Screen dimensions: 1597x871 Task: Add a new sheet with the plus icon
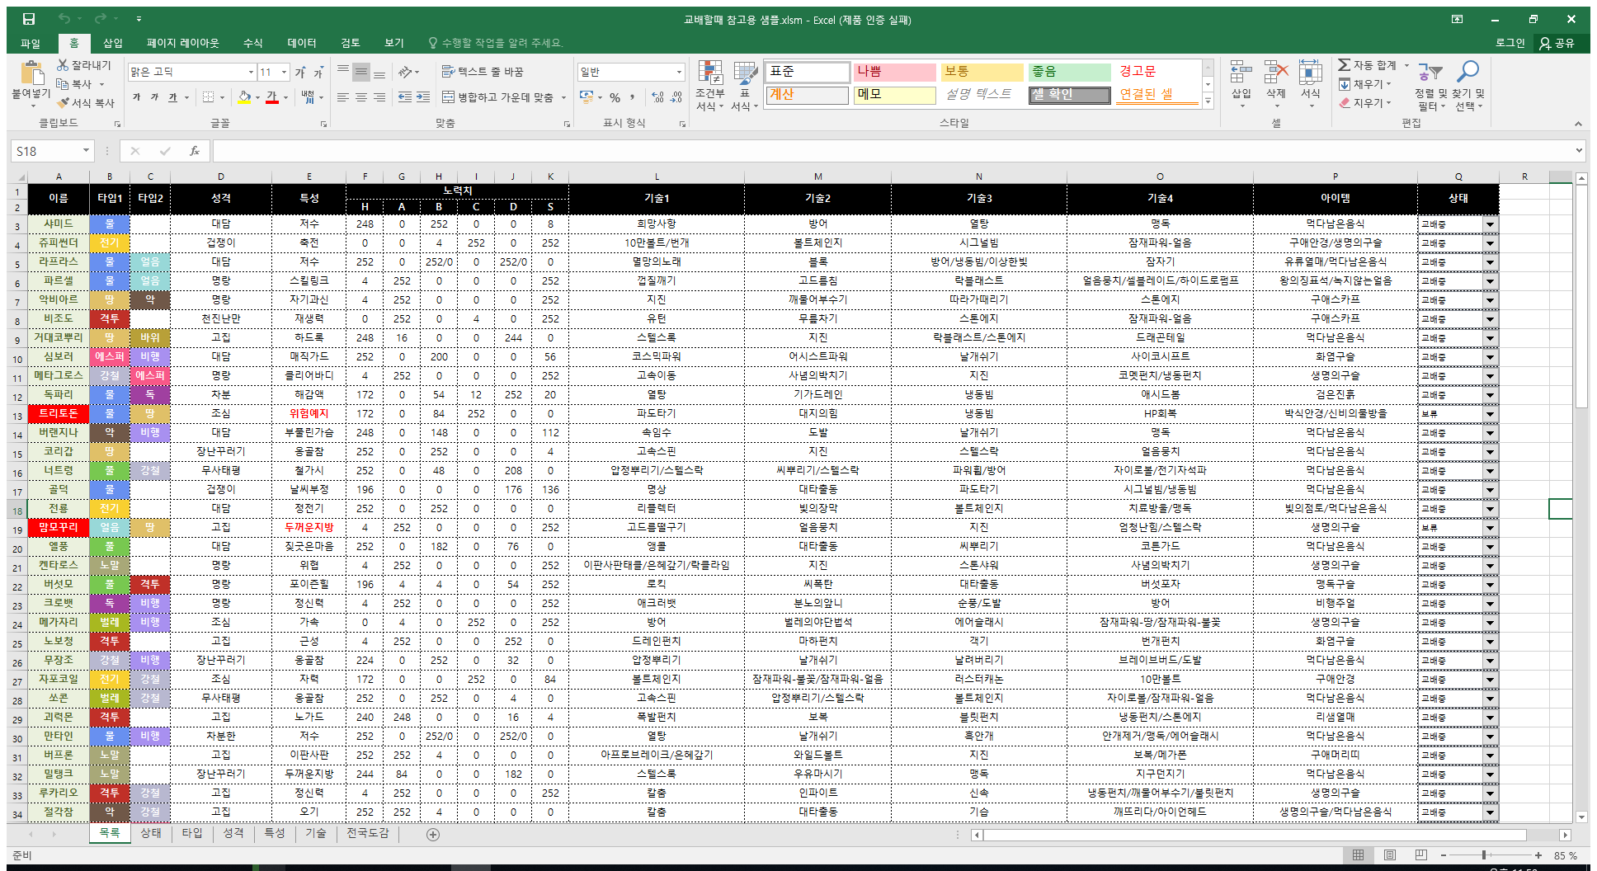433,834
